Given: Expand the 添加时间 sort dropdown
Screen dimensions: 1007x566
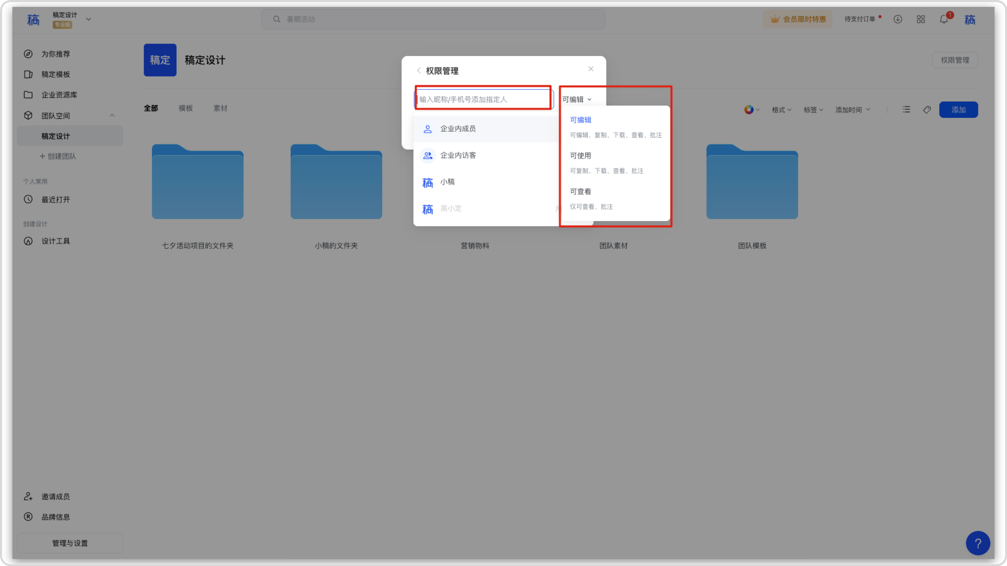Looking at the screenshot, I should (x=852, y=110).
